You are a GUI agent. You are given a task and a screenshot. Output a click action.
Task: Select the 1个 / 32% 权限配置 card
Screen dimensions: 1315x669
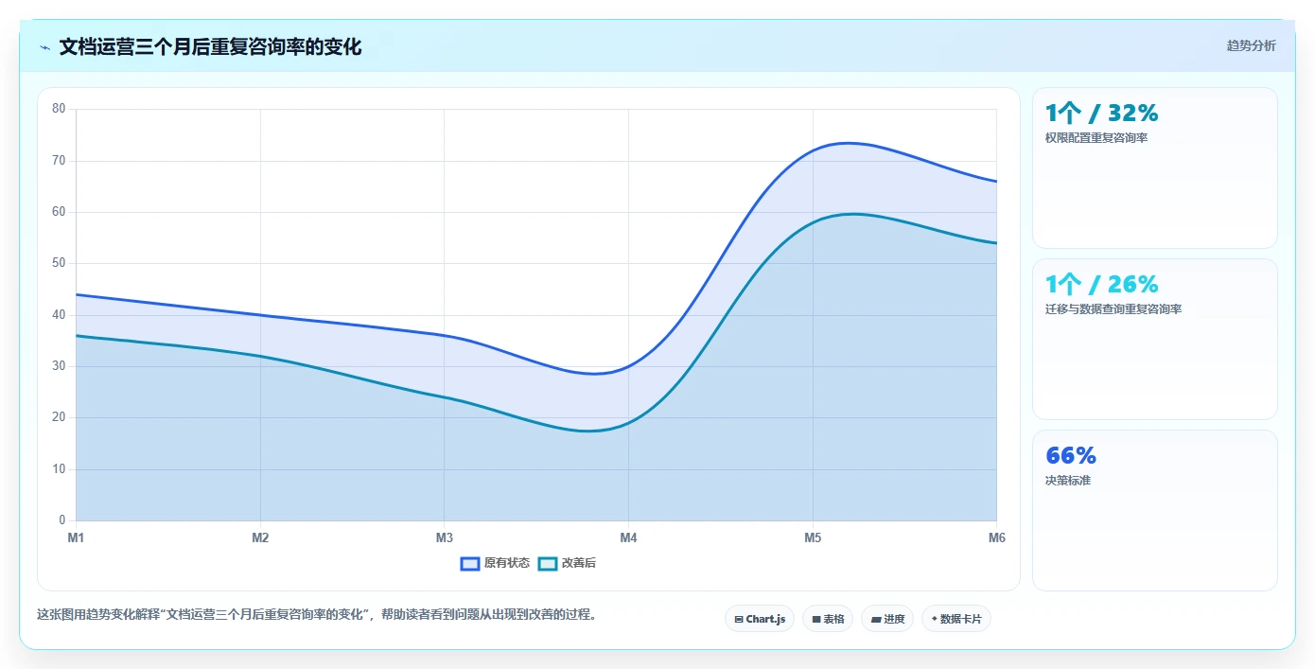tap(1154, 167)
